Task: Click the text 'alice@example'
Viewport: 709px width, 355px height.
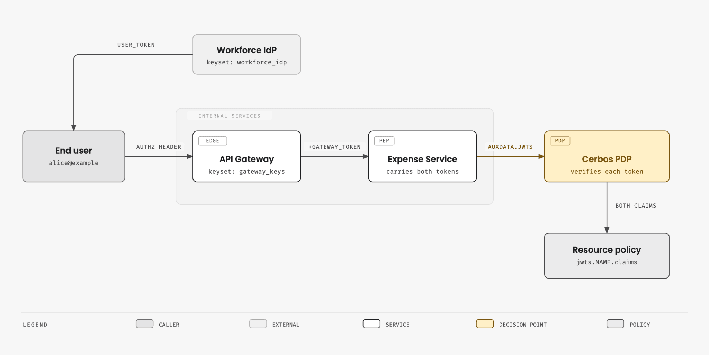Action: [74, 163]
